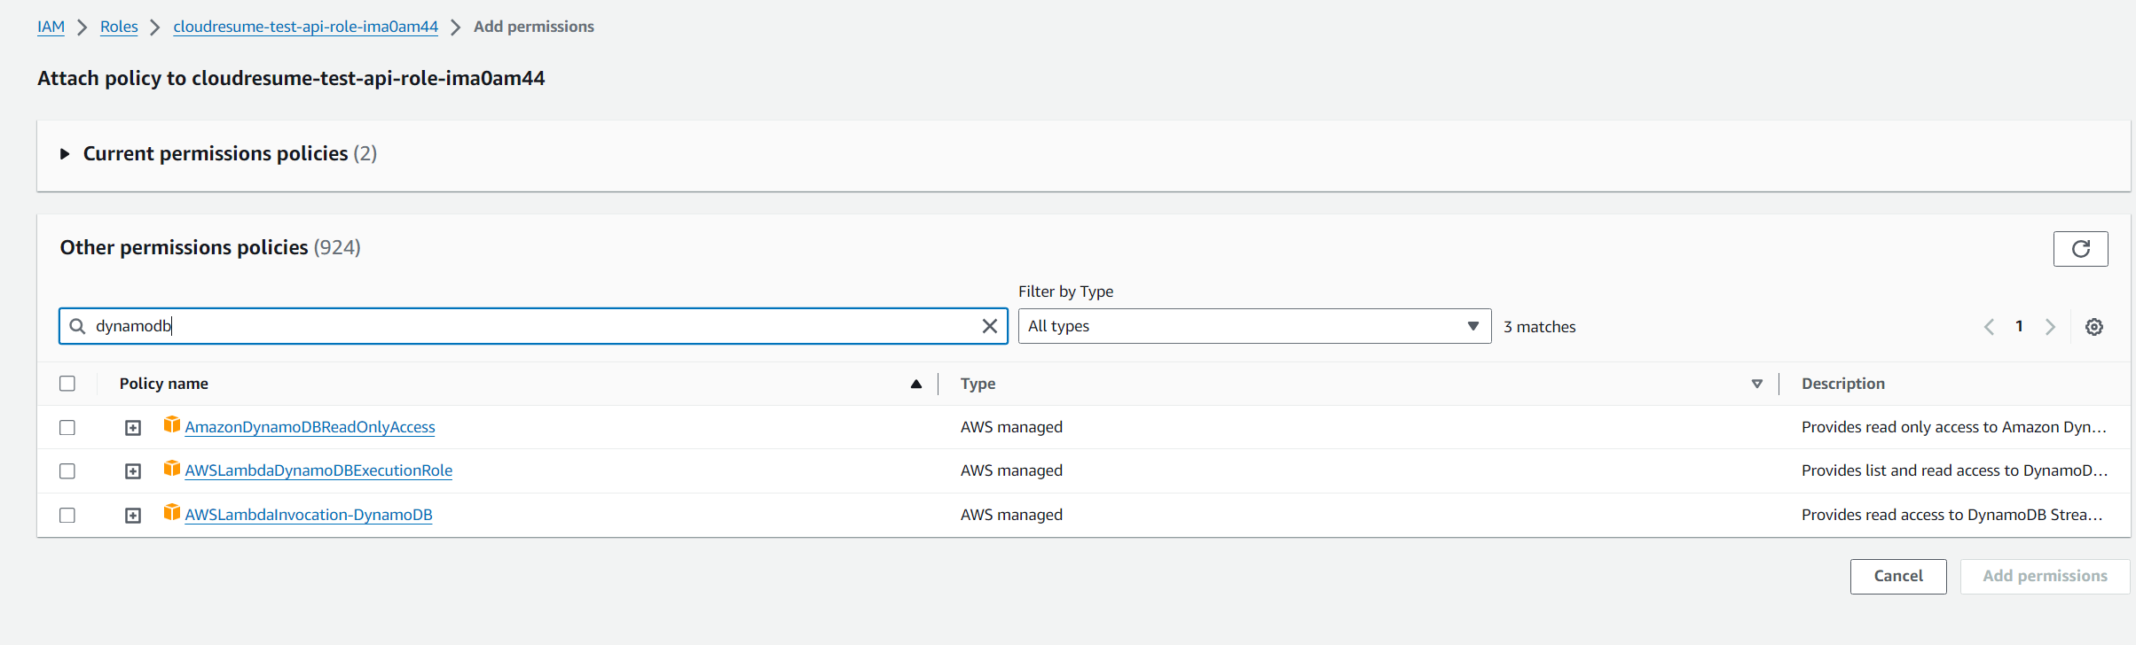Open the IAM breadcrumb link
This screenshot has height=645, width=2136.
[x=51, y=27]
